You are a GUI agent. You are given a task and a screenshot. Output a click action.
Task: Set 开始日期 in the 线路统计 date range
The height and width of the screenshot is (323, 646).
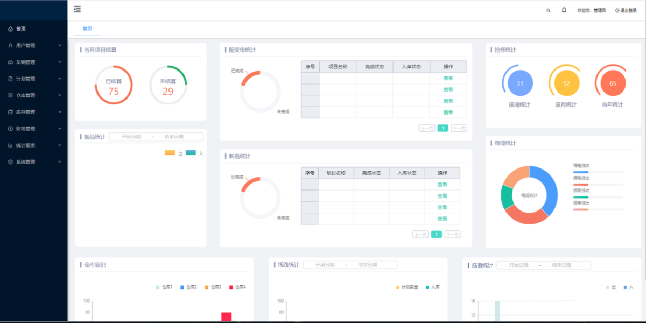[x=325, y=265]
